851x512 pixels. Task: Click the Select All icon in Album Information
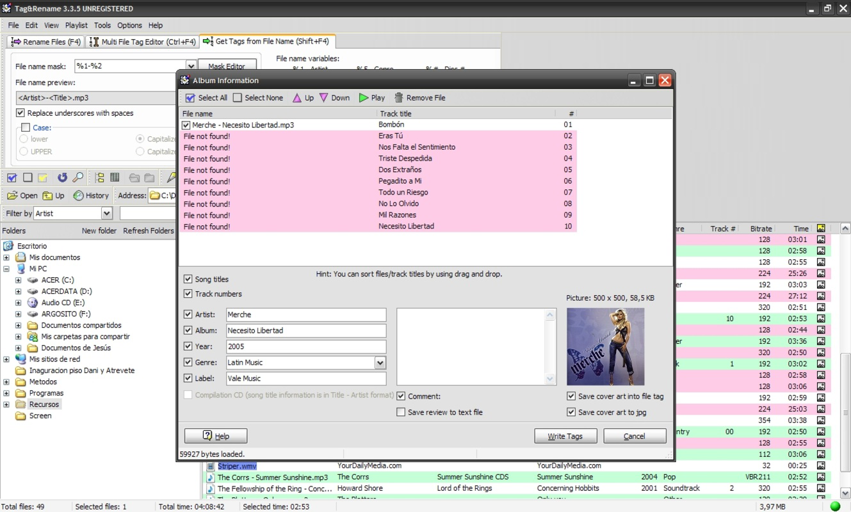click(x=190, y=98)
